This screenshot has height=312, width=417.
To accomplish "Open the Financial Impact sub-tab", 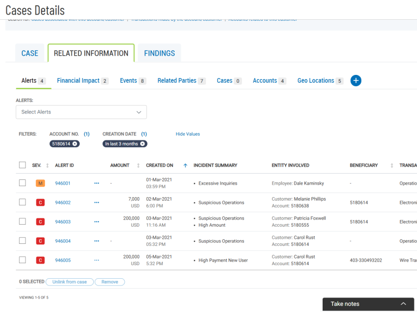I will coord(78,81).
